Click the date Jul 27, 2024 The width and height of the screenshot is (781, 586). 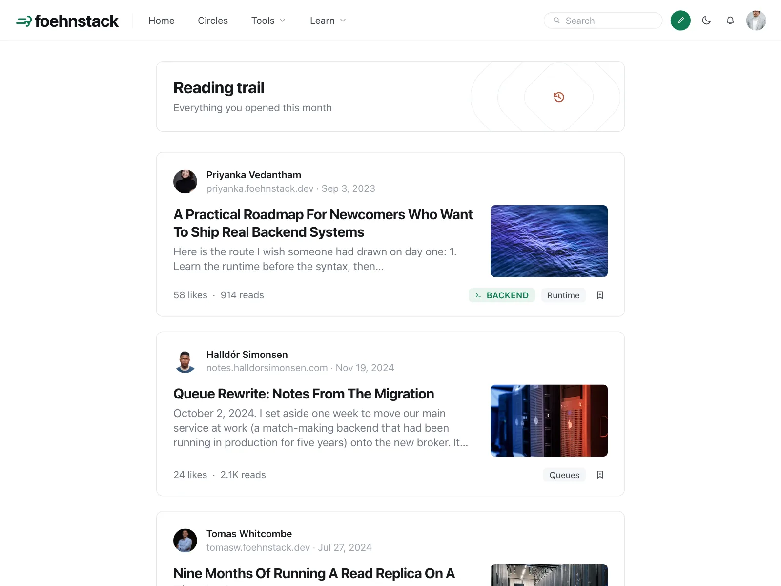click(345, 547)
